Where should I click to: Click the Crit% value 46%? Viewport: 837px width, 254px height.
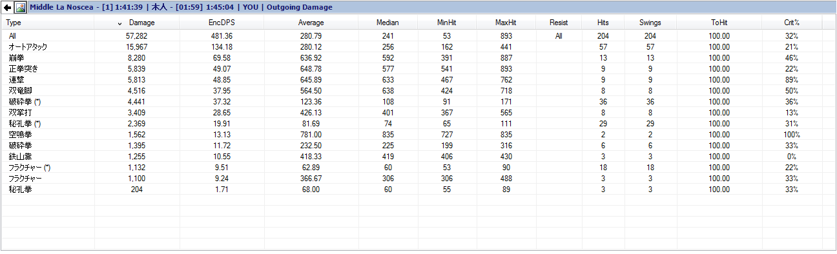[x=792, y=58]
